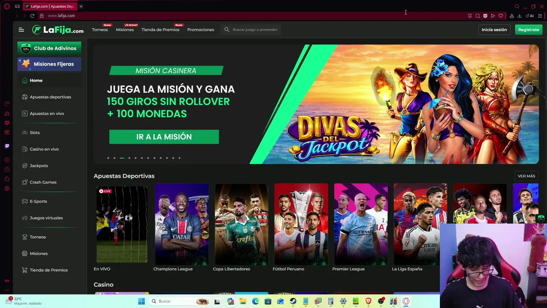The image size is (547, 308).
Task: Open the Fútbol Peruano card
Action: click(x=301, y=224)
